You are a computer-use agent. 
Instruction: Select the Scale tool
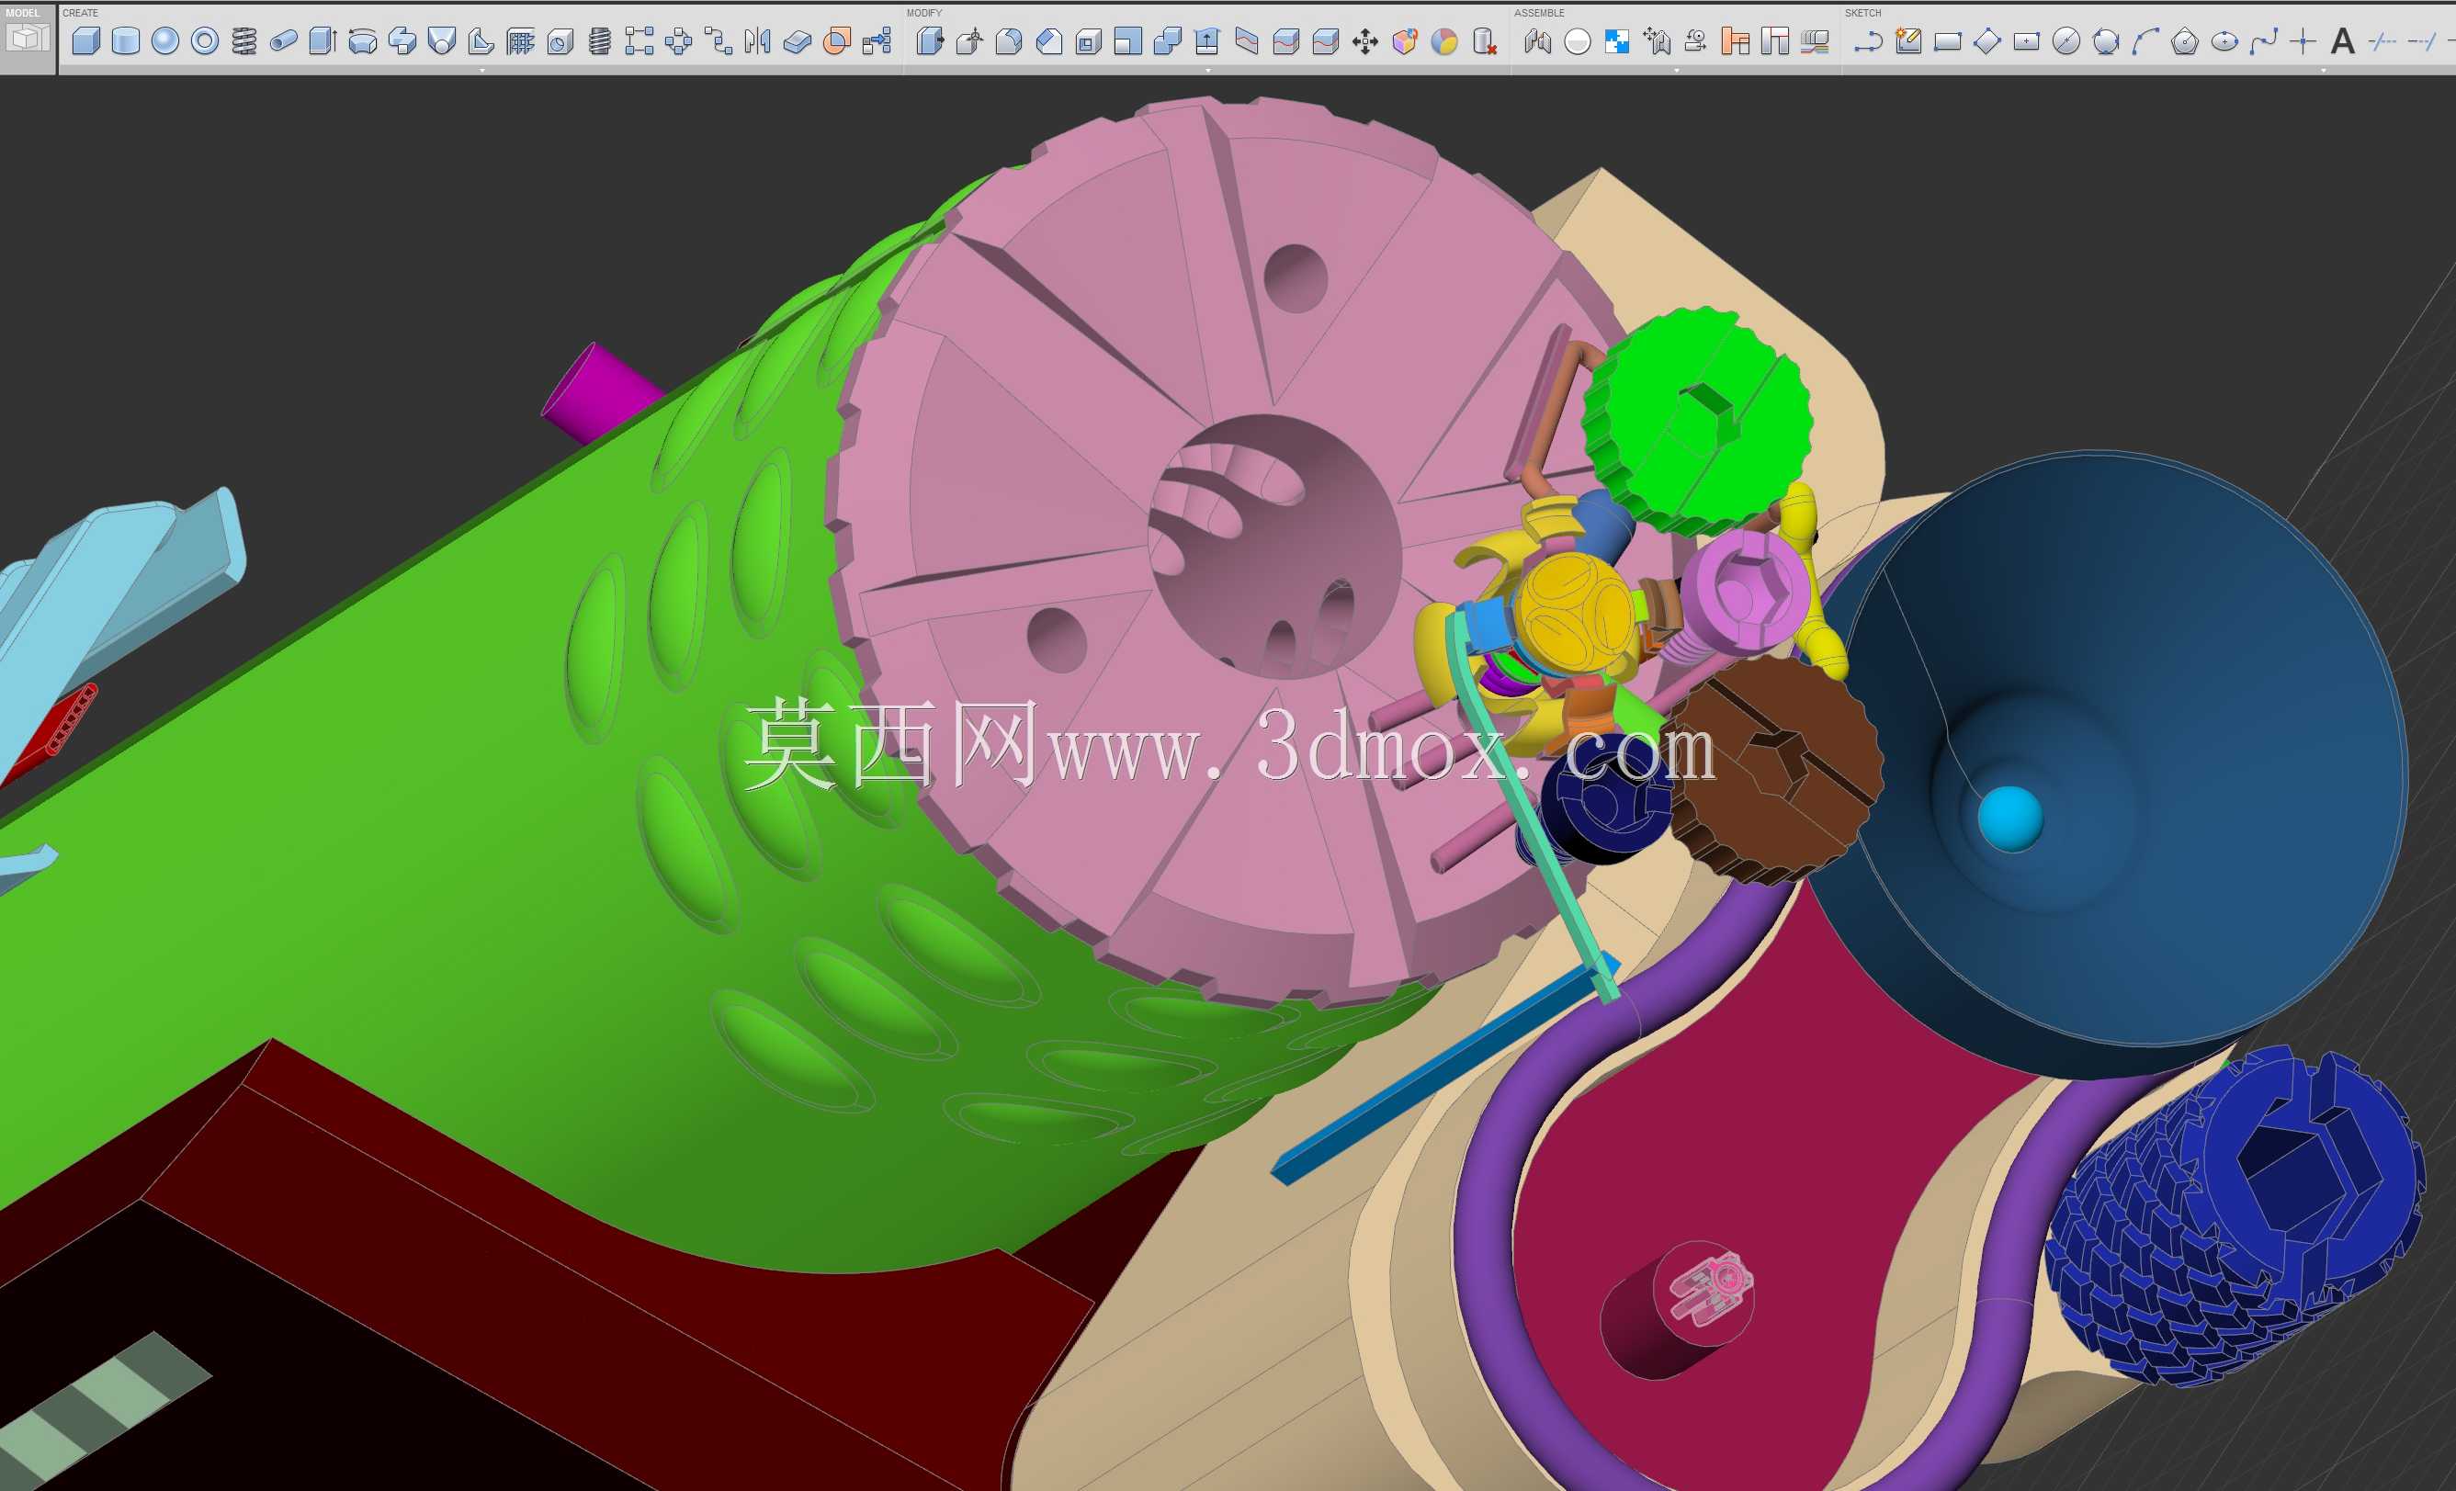[x=1127, y=40]
